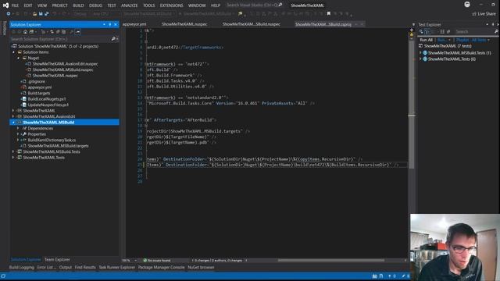Screen dimensions: 500x281
Task: Click the Navigate Backward toolbar icon
Action: click(x=9, y=14)
